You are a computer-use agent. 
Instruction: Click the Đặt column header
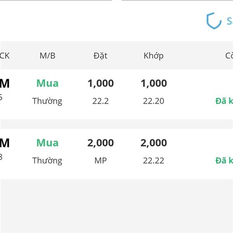click(101, 56)
